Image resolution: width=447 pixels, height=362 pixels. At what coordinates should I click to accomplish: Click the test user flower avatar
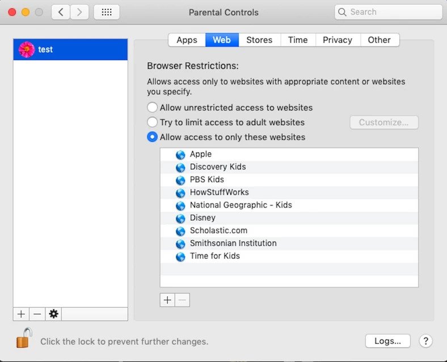27,49
